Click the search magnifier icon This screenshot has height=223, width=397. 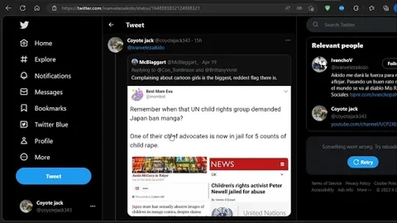click(x=316, y=25)
